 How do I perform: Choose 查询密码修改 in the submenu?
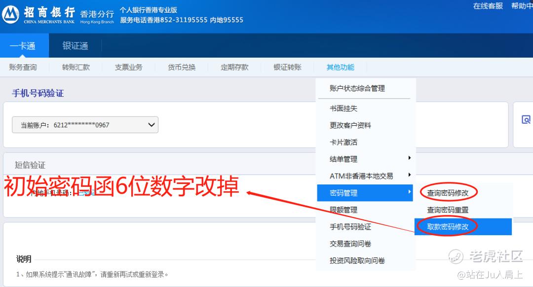point(448,193)
